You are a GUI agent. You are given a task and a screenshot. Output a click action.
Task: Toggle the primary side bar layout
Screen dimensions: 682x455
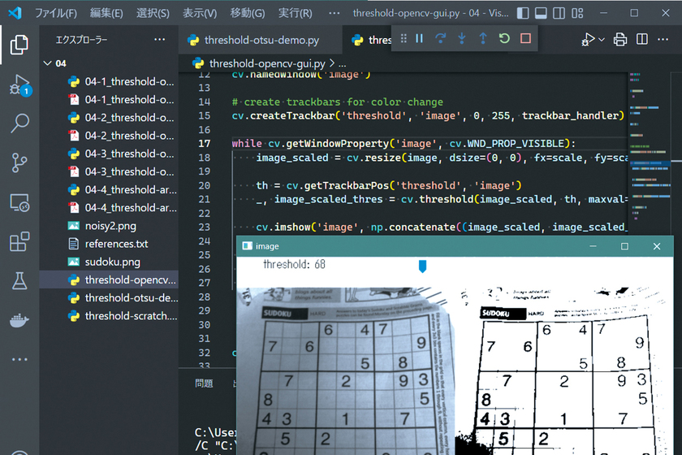(522, 14)
